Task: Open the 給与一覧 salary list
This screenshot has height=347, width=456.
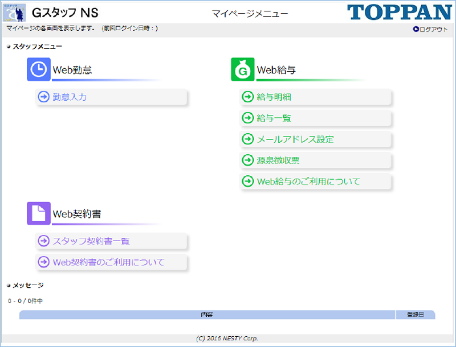Action: click(274, 118)
